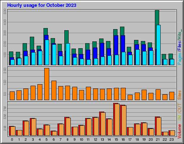Click the "Pages" legend label

(179, 59)
